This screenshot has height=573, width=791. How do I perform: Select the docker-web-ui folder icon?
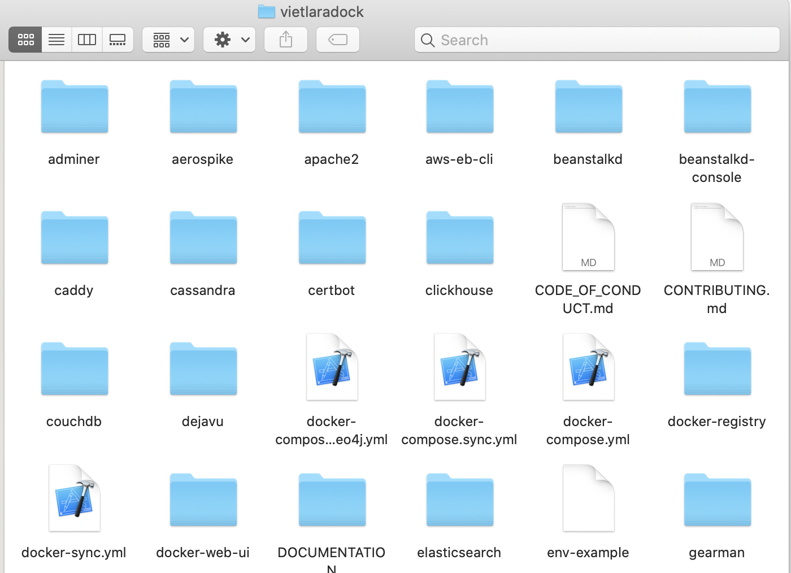pyautogui.click(x=203, y=500)
